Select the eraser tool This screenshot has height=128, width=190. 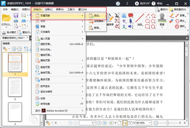tap(171, 21)
